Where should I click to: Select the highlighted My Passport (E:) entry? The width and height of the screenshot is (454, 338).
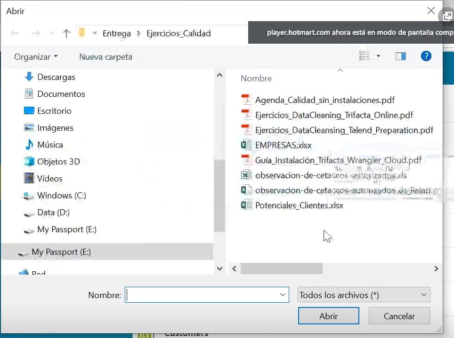click(107, 252)
